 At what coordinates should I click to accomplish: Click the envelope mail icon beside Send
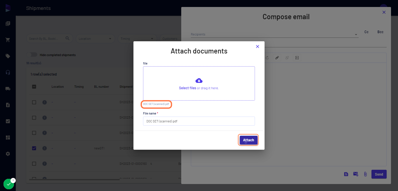[x=356, y=174]
